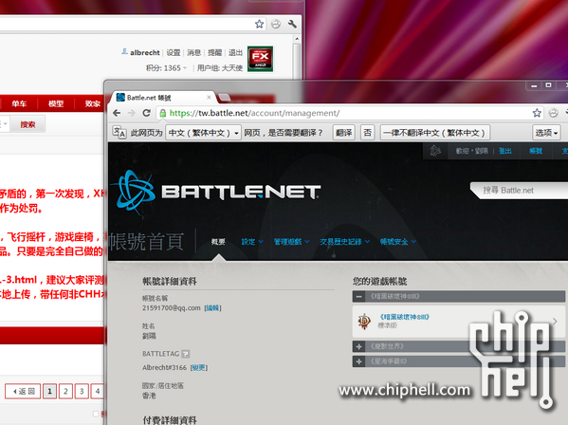Image resolution: width=568 pixels, height=425 pixels.
Task: Open the 設定 navigation menu
Action: tap(252, 242)
